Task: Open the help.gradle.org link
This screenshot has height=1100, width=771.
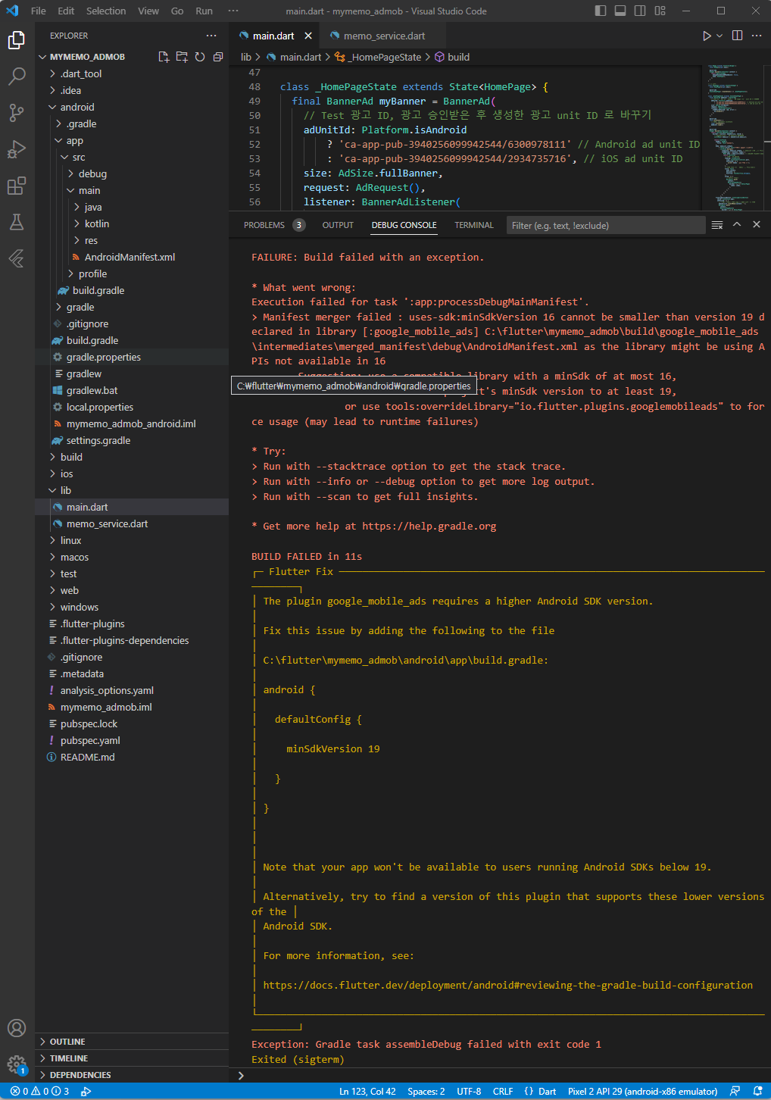Action: 429,526
